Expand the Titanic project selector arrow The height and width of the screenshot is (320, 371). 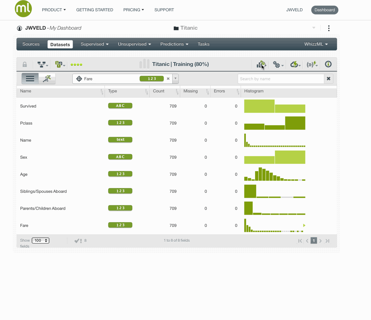(314, 28)
